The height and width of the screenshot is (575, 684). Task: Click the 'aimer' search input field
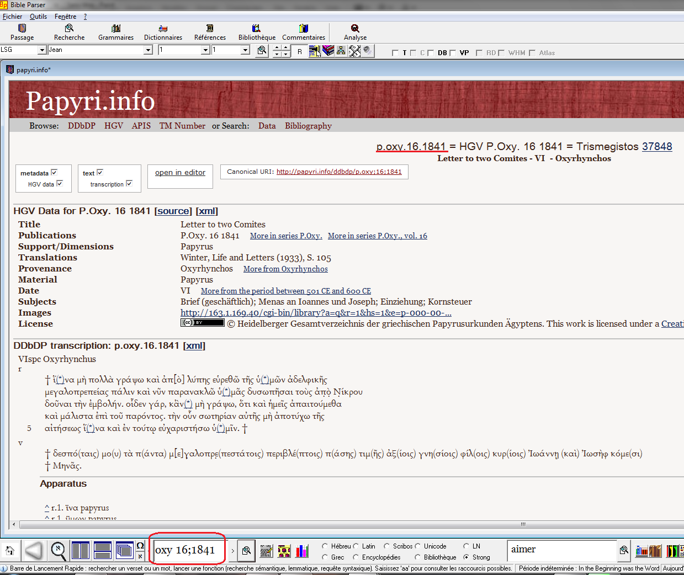[x=561, y=550]
